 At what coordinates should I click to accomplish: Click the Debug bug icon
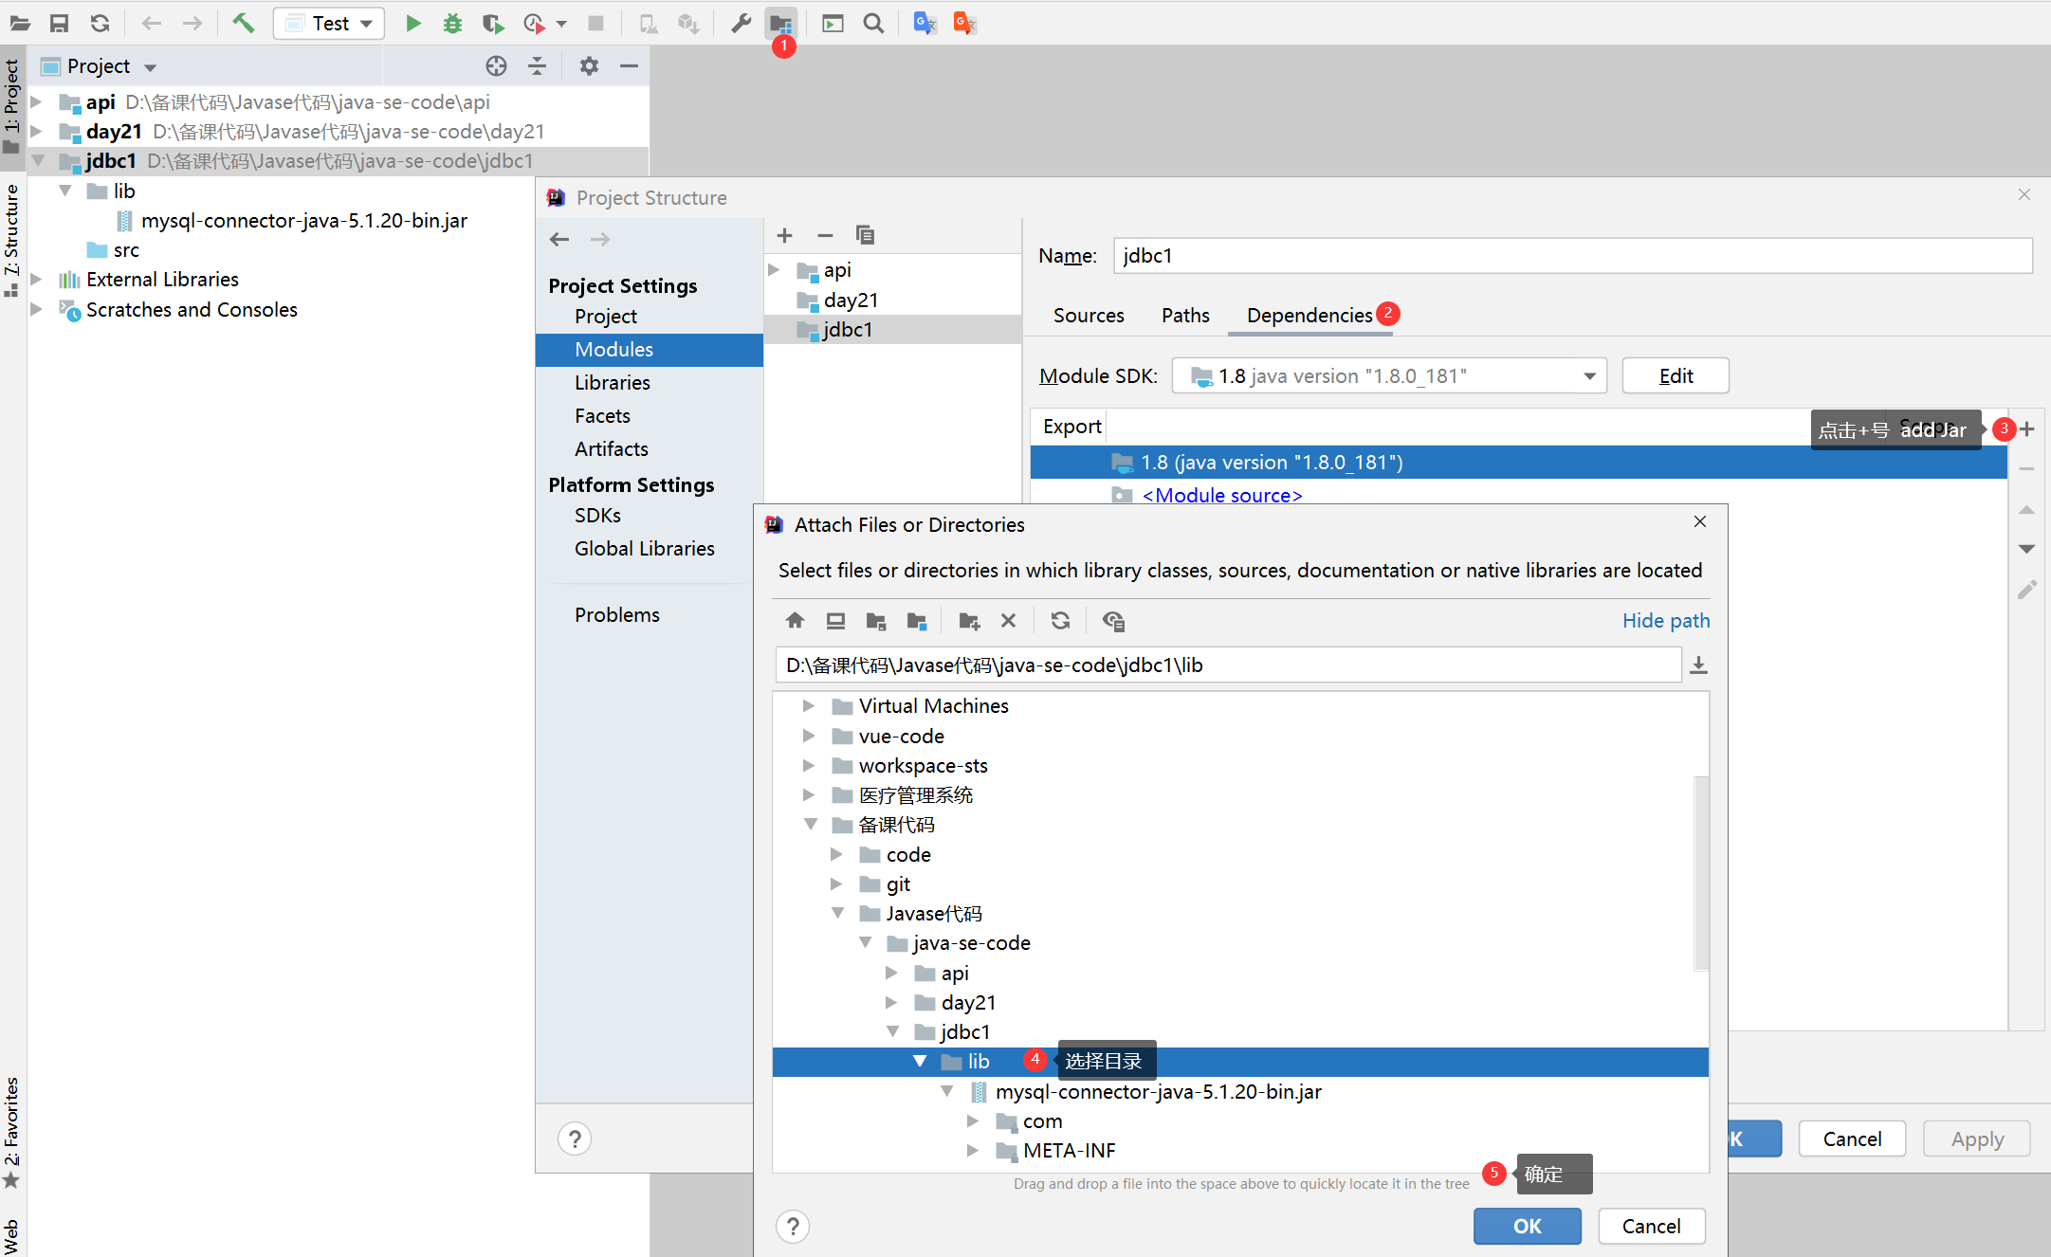click(452, 23)
